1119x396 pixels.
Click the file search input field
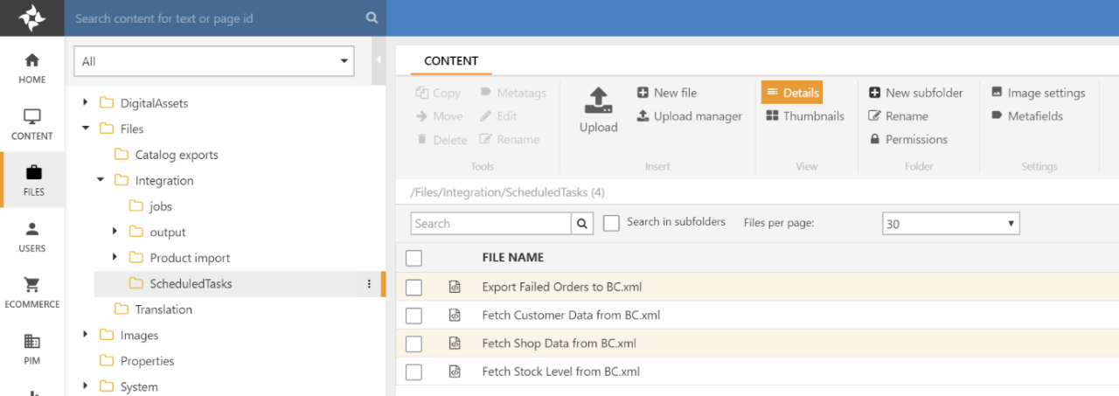click(x=490, y=224)
